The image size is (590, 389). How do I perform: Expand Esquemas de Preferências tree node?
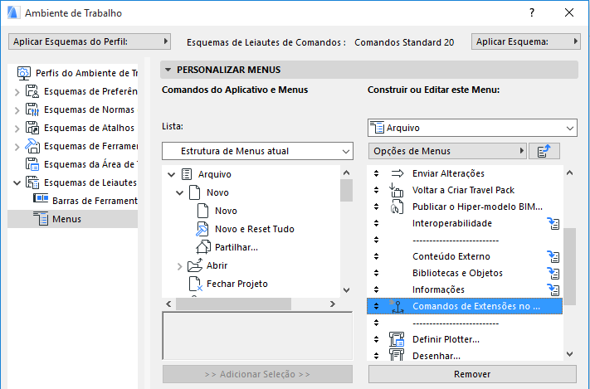click(x=17, y=91)
